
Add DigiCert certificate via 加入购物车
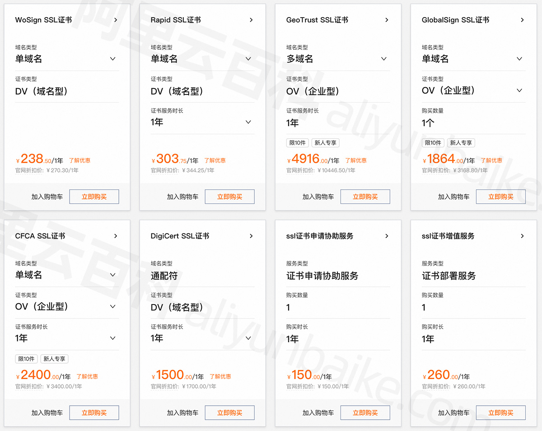[182, 412]
